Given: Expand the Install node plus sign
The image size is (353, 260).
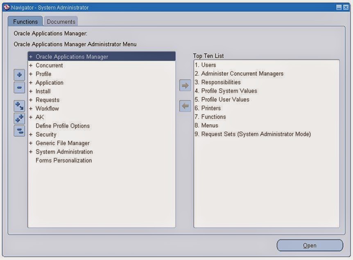Looking at the screenshot, I should [31, 91].
